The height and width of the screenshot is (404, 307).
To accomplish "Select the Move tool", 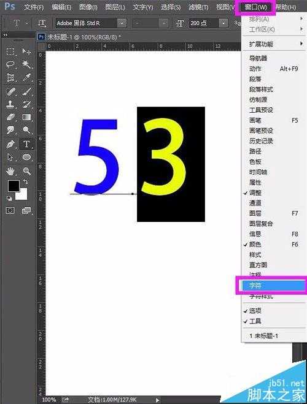I will tap(26, 51).
